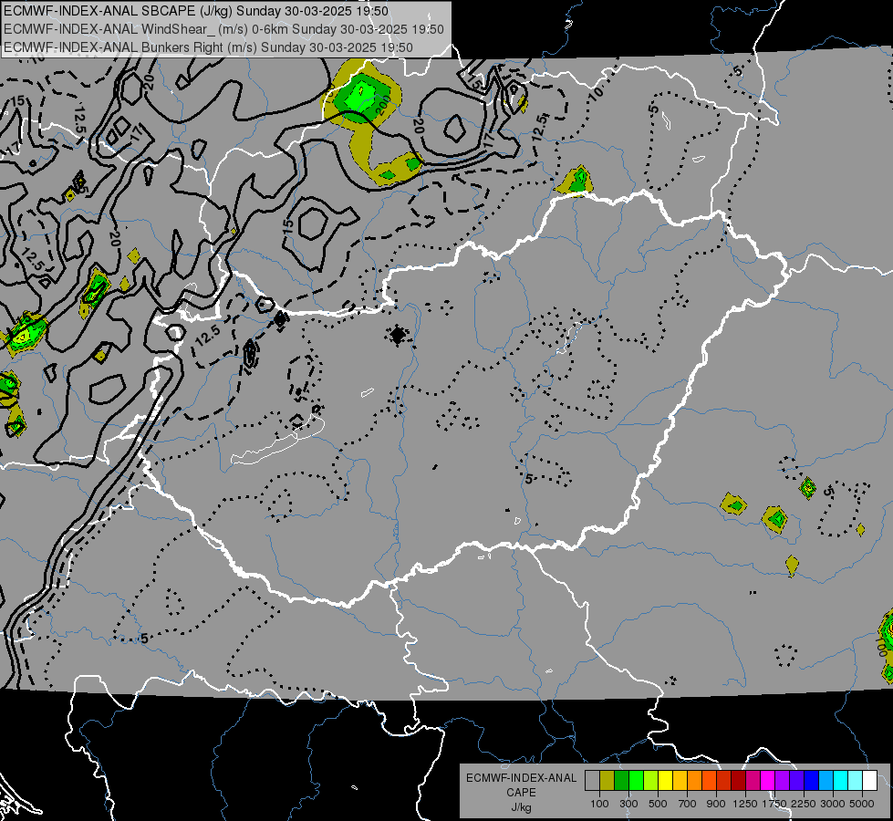The height and width of the screenshot is (821, 893).
Task: Select the bright magenta legend swatch
Action: coord(768,781)
